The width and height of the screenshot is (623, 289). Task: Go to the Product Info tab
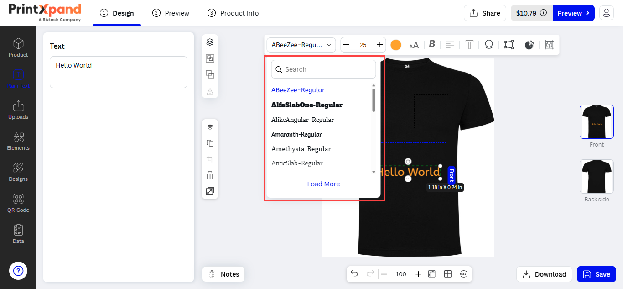(233, 13)
